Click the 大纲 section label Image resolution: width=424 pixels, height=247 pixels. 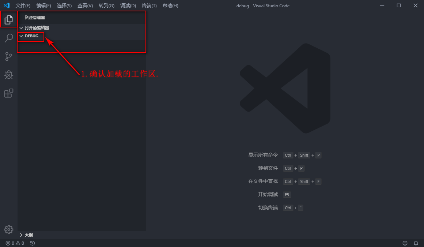click(x=29, y=235)
